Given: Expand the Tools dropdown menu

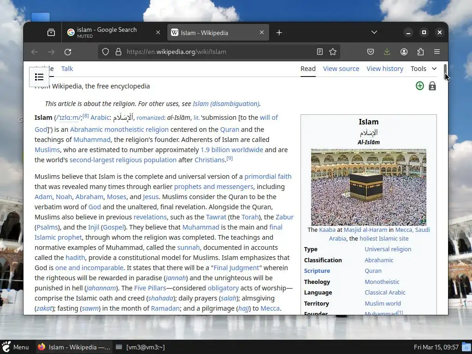Looking at the screenshot, I should coord(424,69).
